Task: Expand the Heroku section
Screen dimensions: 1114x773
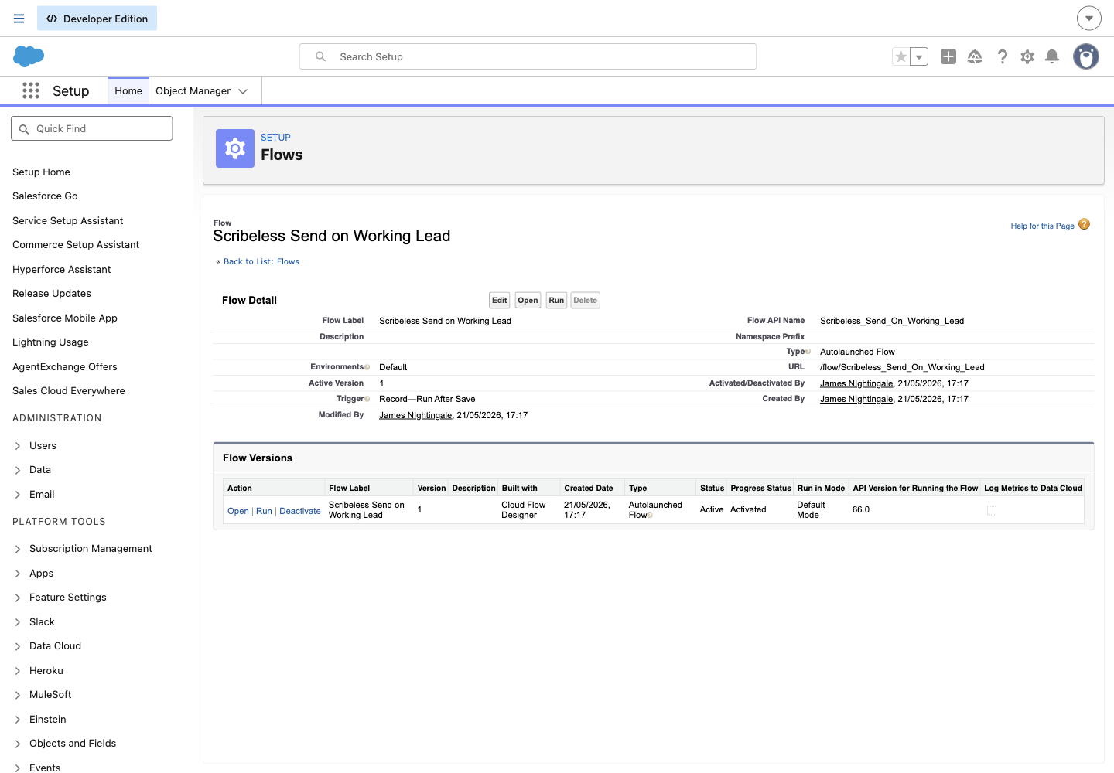Action: pyautogui.click(x=18, y=671)
